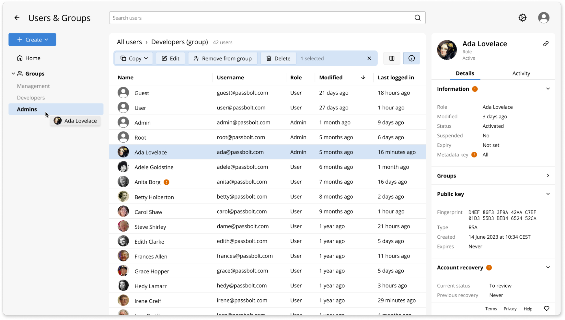Click Anita Borg's orange warning badge
The height and width of the screenshot is (320, 565).
(x=166, y=182)
